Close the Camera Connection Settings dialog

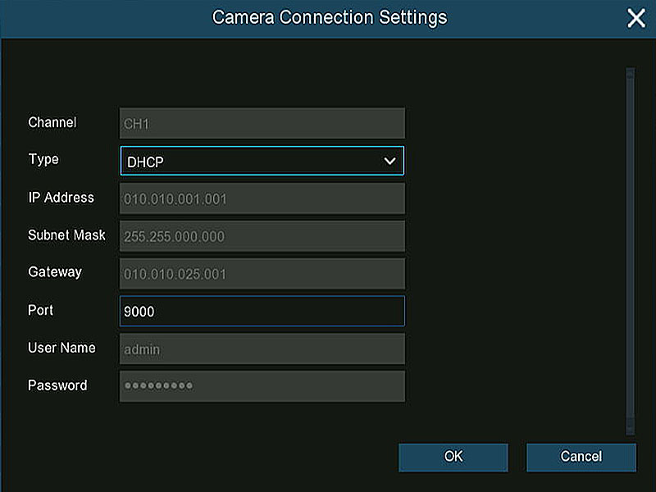pos(636,17)
